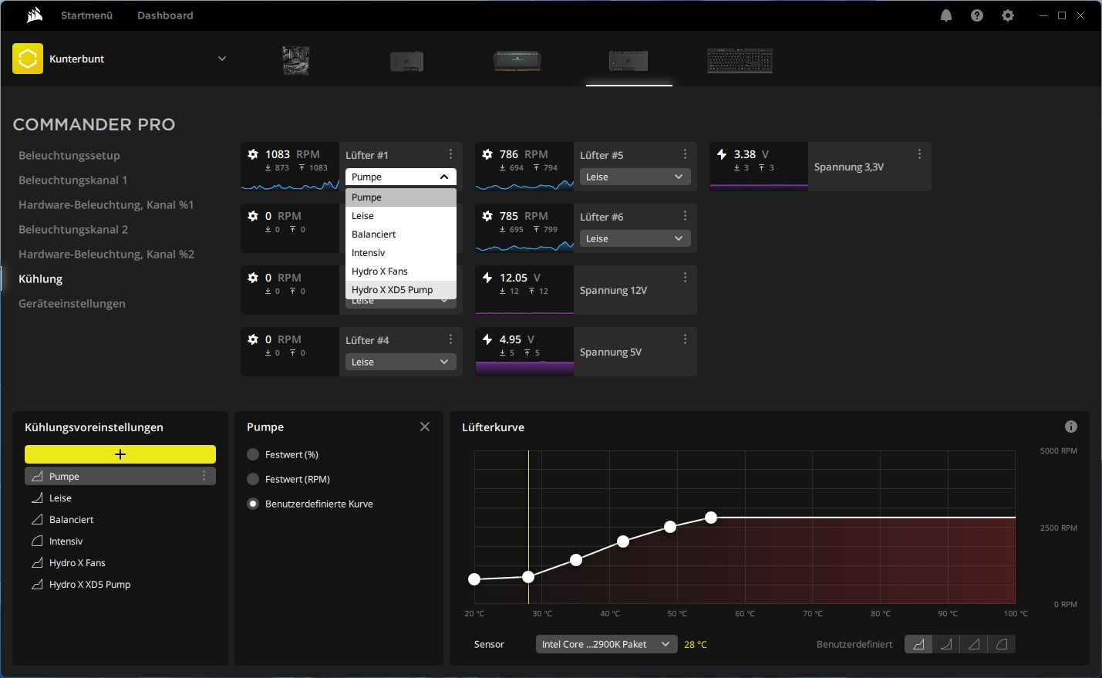Screen dimensions: 1102x678
Task: Open the Dashboard tab
Action: (165, 15)
